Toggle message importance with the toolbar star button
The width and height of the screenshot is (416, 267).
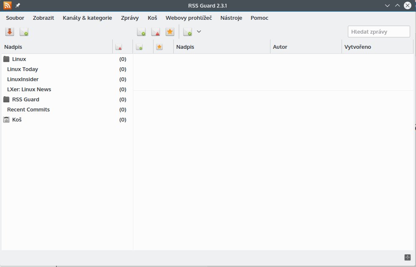coord(170,32)
